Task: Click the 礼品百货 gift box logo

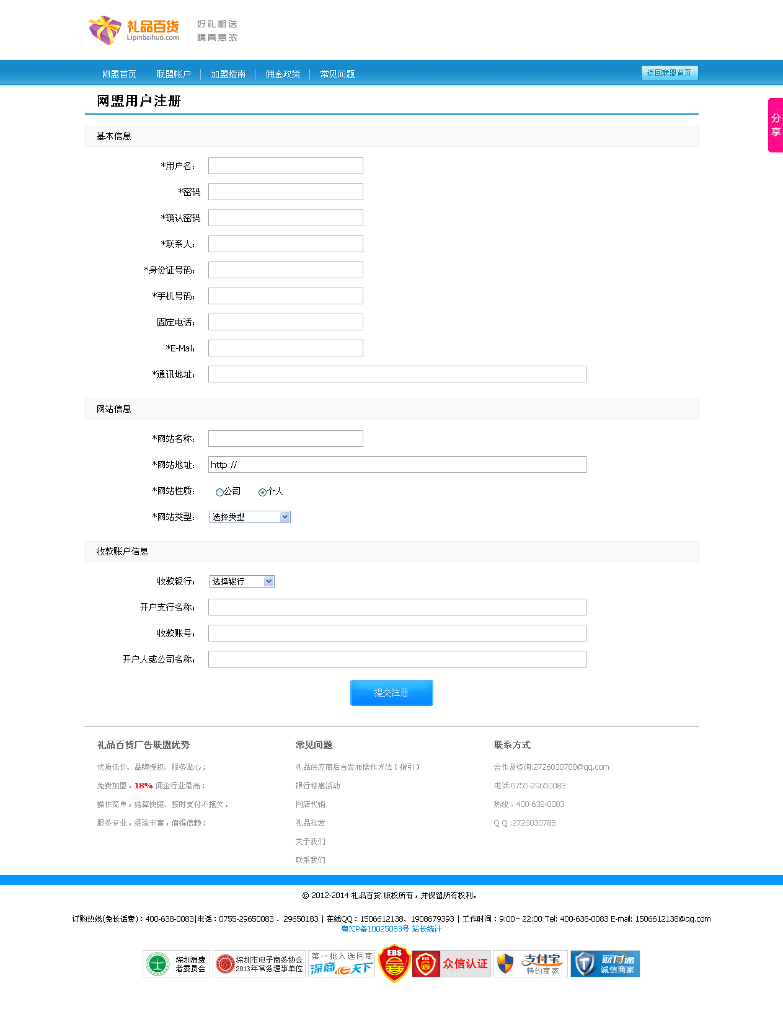Action: 133,30
